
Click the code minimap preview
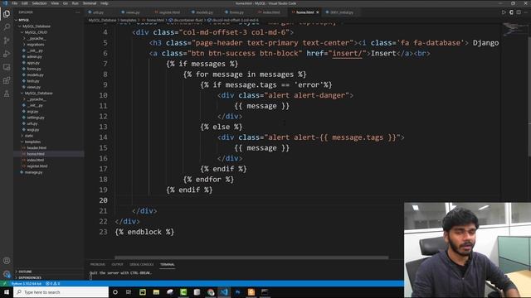pos(514,29)
